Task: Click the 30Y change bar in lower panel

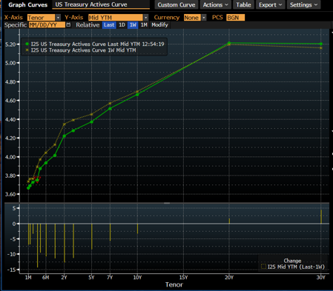Action: pos(321,217)
